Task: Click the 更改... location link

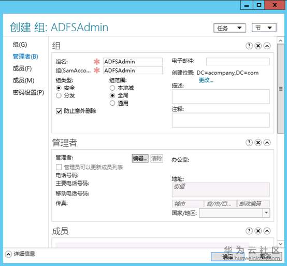Action: pos(206,80)
